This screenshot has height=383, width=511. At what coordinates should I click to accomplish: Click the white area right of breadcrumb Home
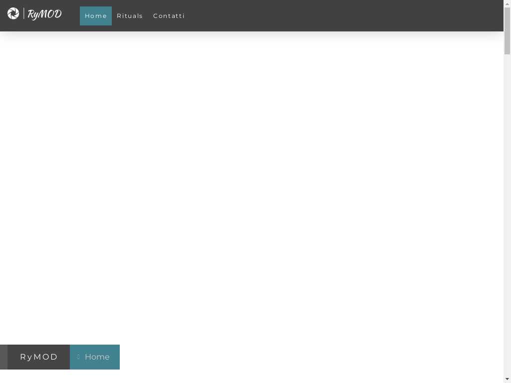(299, 357)
